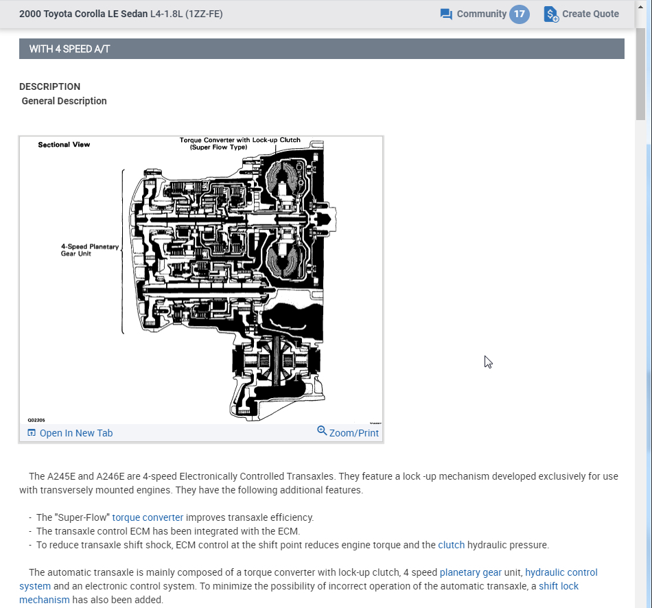Open the shift lock mechanism link
652x608 pixels.
pyautogui.click(x=559, y=586)
